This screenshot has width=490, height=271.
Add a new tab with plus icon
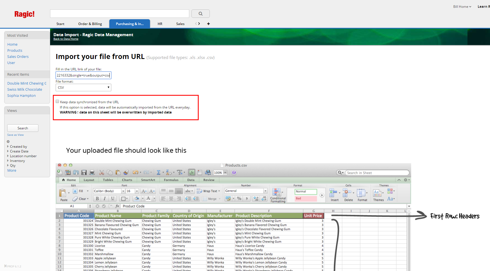point(208,24)
